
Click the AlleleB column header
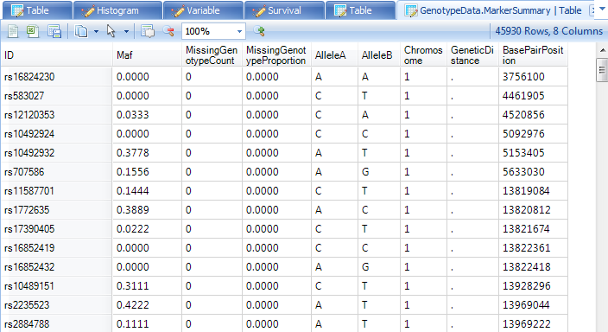(x=379, y=55)
